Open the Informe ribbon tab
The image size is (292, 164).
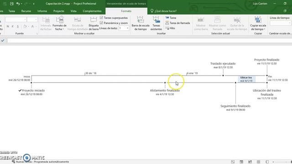point(42,11)
